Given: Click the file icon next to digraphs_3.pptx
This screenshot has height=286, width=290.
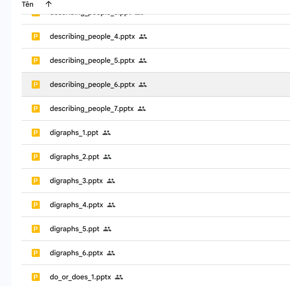Looking at the screenshot, I should click(x=36, y=181).
